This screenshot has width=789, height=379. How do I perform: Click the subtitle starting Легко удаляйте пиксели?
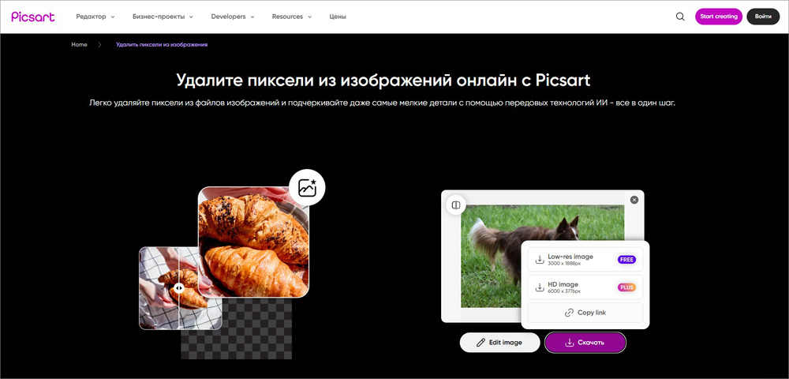point(382,103)
